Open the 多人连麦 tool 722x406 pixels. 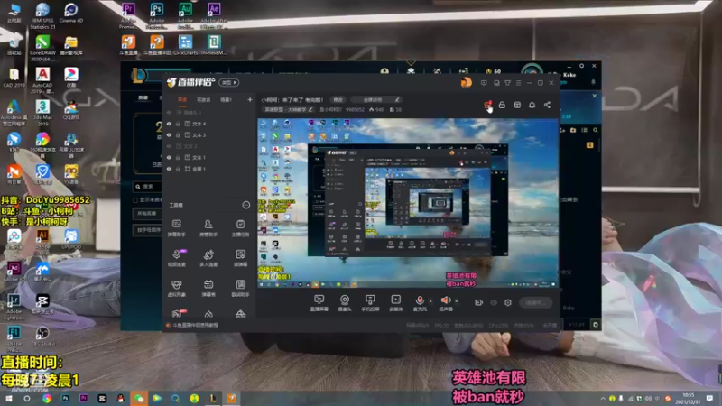(208, 258)
